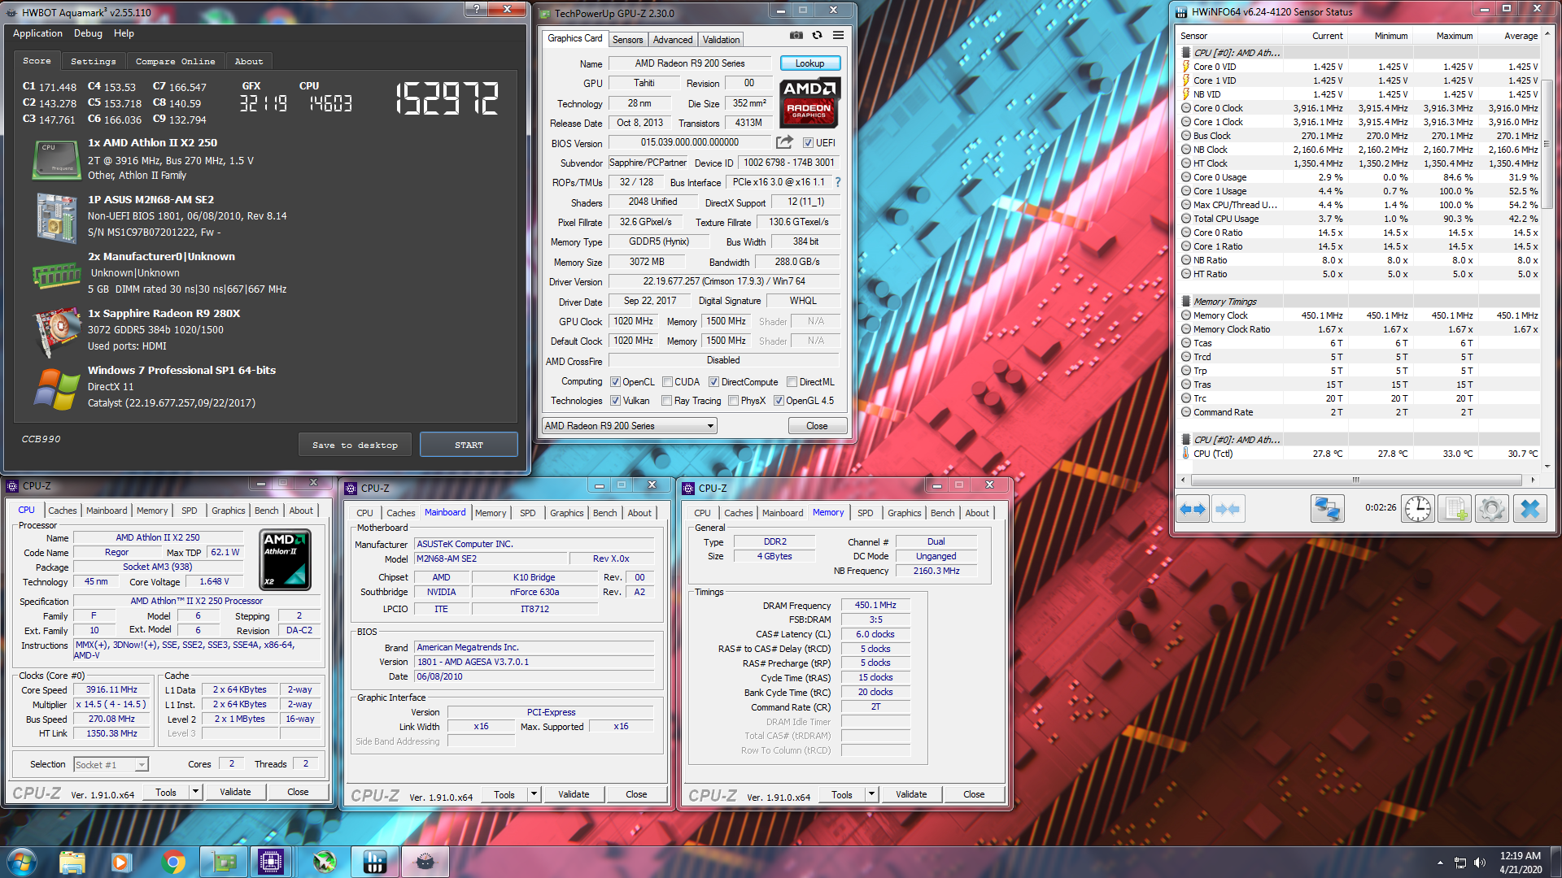Click Validate in CPU-Z Mainboard window
Screen dimensions: 1562x878
click(574, 794)
